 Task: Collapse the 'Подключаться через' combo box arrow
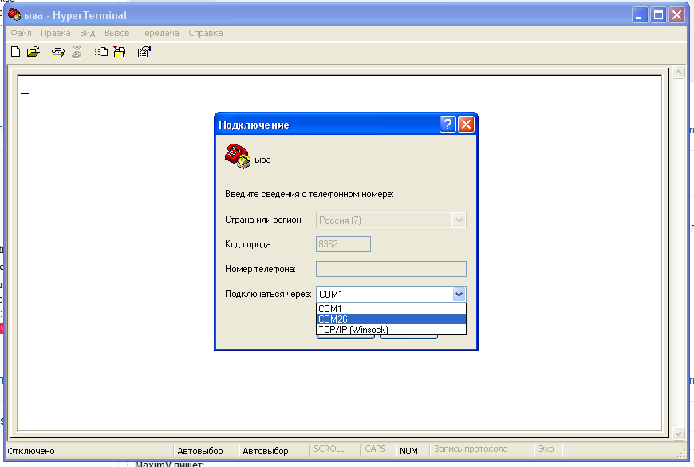pyautogui.click(x=459, y=294)
